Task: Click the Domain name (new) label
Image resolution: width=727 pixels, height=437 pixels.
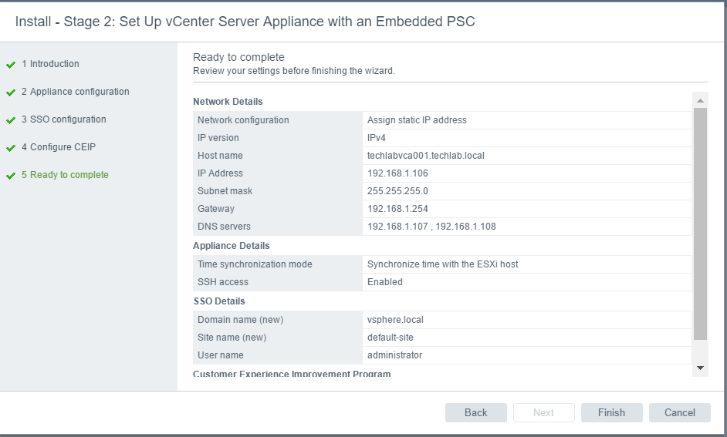Action: click(240, 320)
